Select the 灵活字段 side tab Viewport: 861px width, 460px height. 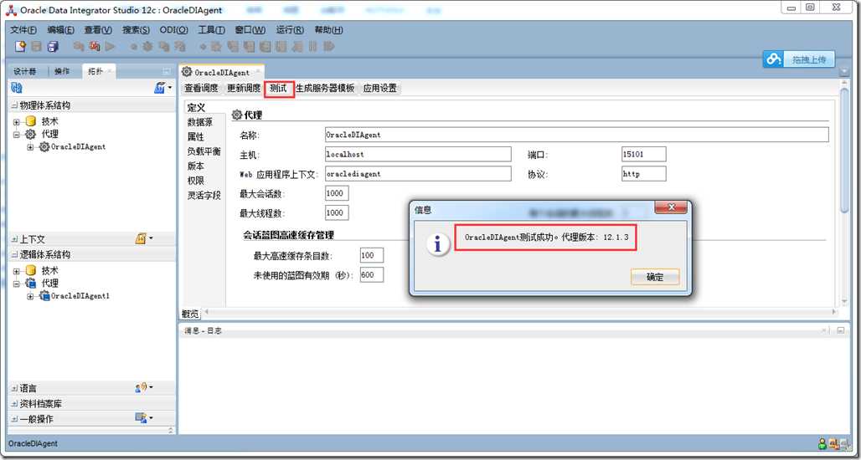pyautogui.click(x=204, y=195)
